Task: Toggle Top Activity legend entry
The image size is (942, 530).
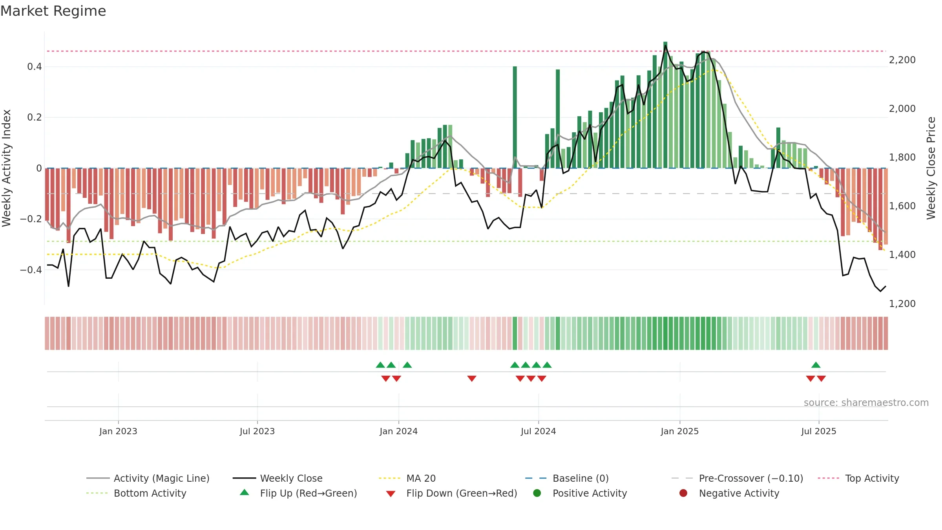Action: [858, 478]
